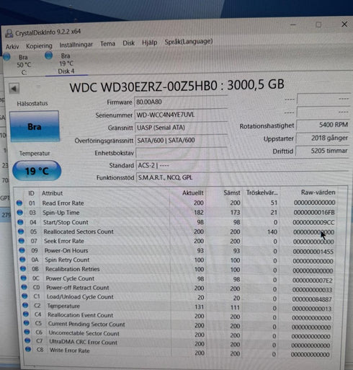Open the Arkiv menu
Screen dimensions: 353x370
tap(12, 46)
